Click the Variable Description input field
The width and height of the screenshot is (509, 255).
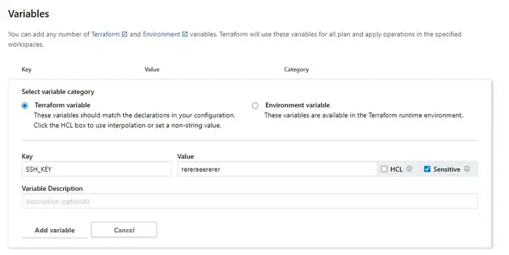(249, 201)
